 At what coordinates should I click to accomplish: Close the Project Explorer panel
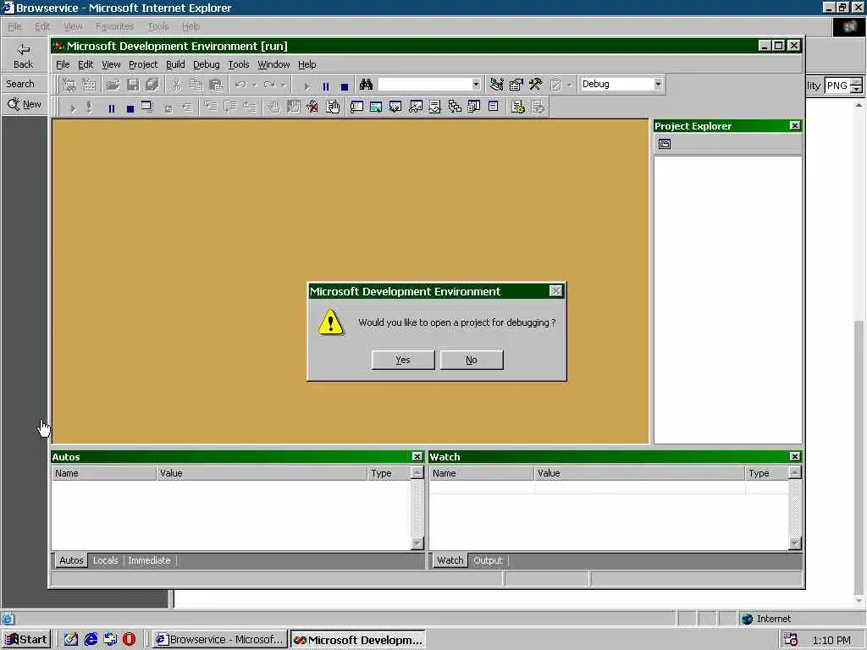click(794, 126)
